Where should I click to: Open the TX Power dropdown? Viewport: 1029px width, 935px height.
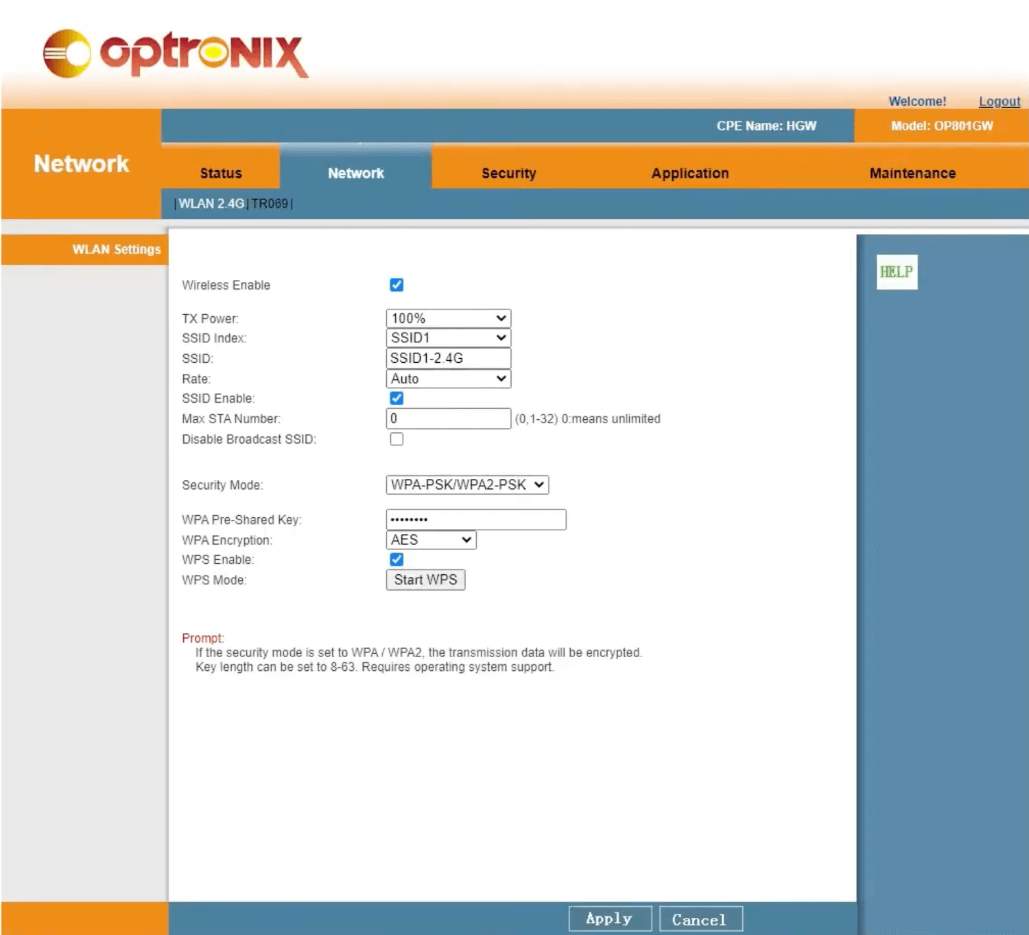coord(448,318)
